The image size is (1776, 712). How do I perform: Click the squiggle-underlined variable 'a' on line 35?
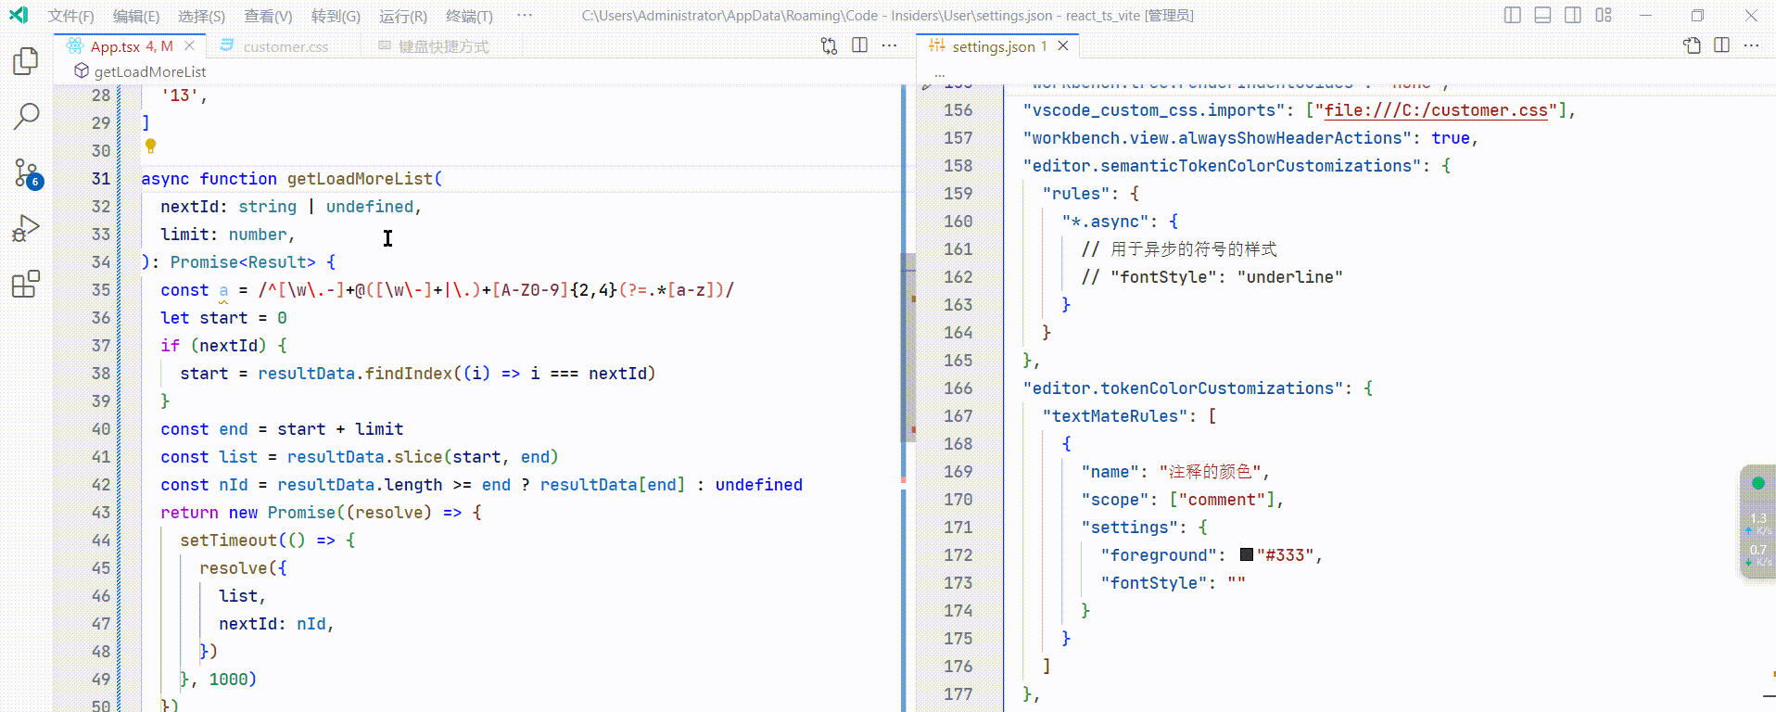click(223, 290)
